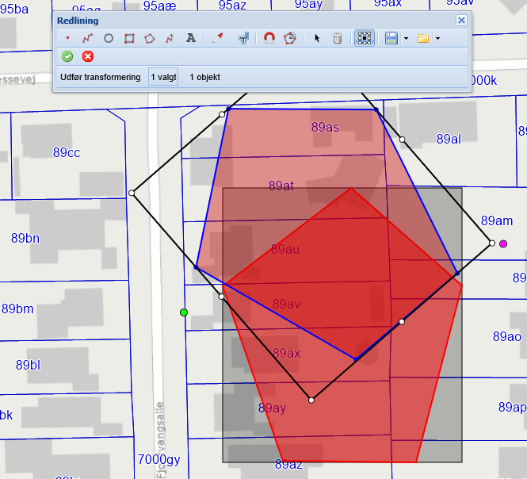Screen dimensions: 527x479
Task: Confirm transformation with green checkmark
Action: pos(67,56)
